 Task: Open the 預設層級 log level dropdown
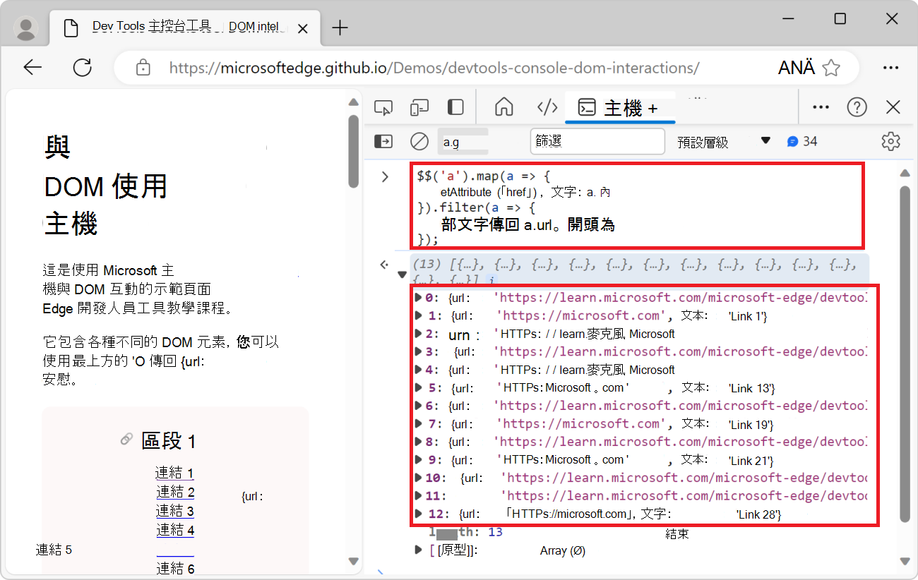723,142
